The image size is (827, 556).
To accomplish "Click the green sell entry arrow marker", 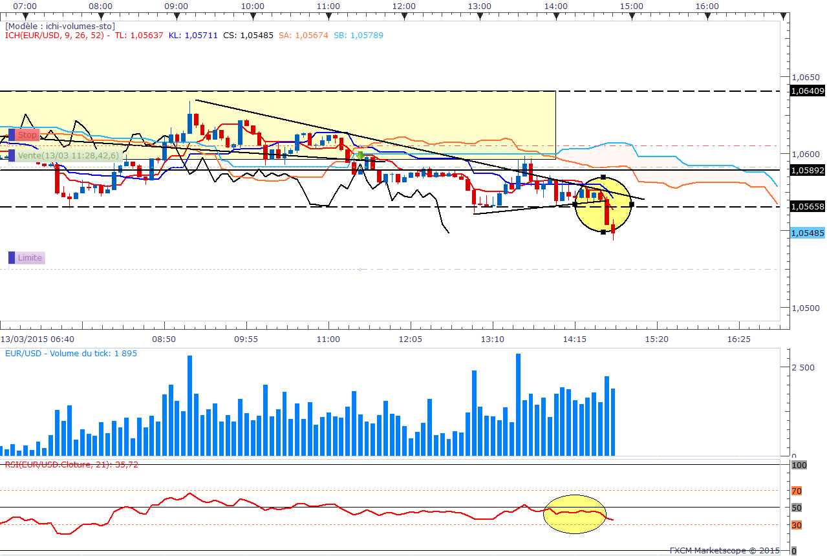I will click(360, 156).
